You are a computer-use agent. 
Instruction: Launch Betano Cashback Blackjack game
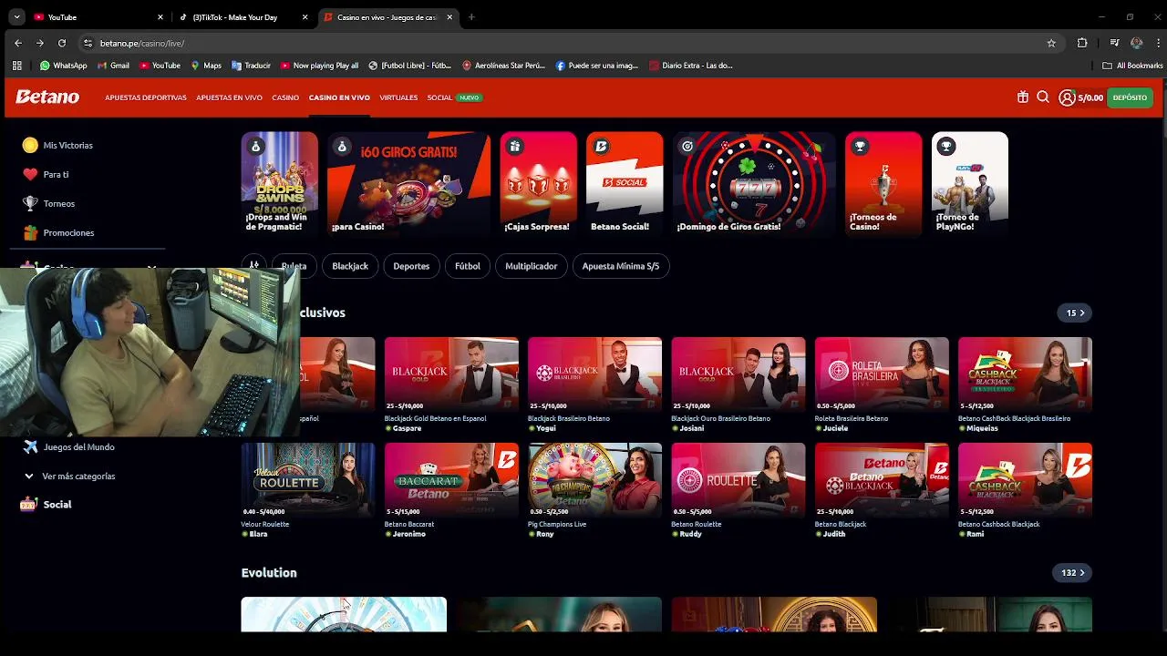click(x=1025, y=481)
